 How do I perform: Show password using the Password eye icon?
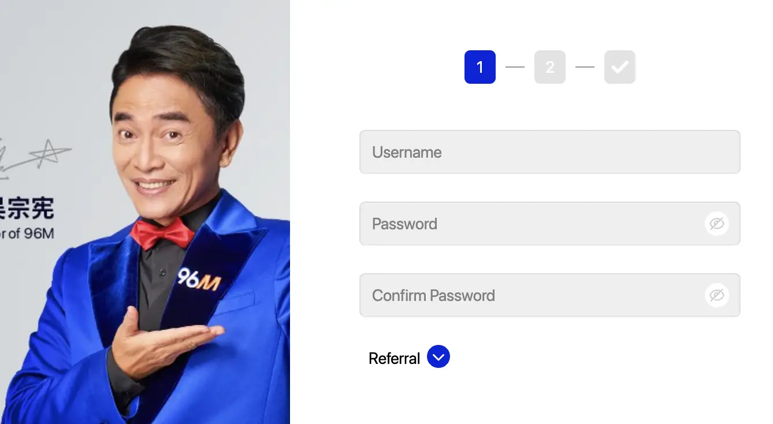[x=716, y=224]
